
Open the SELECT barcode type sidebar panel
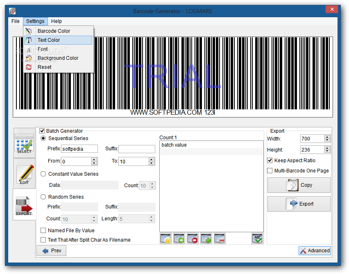point(24,143)
